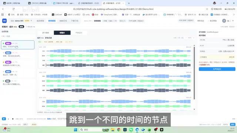This screenshot has height=133, width=237.
Task: Click the Windows taskbar search box
Action: coord(94,130)
